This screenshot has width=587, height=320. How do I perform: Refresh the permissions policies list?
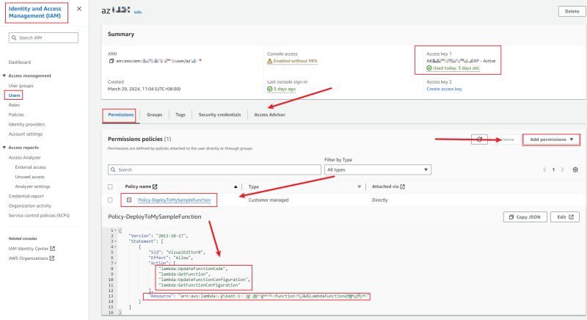(x=479, y=139)
